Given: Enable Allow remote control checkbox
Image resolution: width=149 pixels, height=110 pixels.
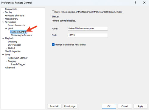Looking at the screenshot, I should pos(53,12).
